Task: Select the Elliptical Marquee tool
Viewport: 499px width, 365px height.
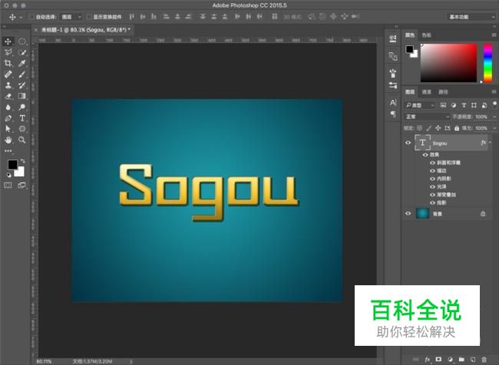Action: coord(22,41)
